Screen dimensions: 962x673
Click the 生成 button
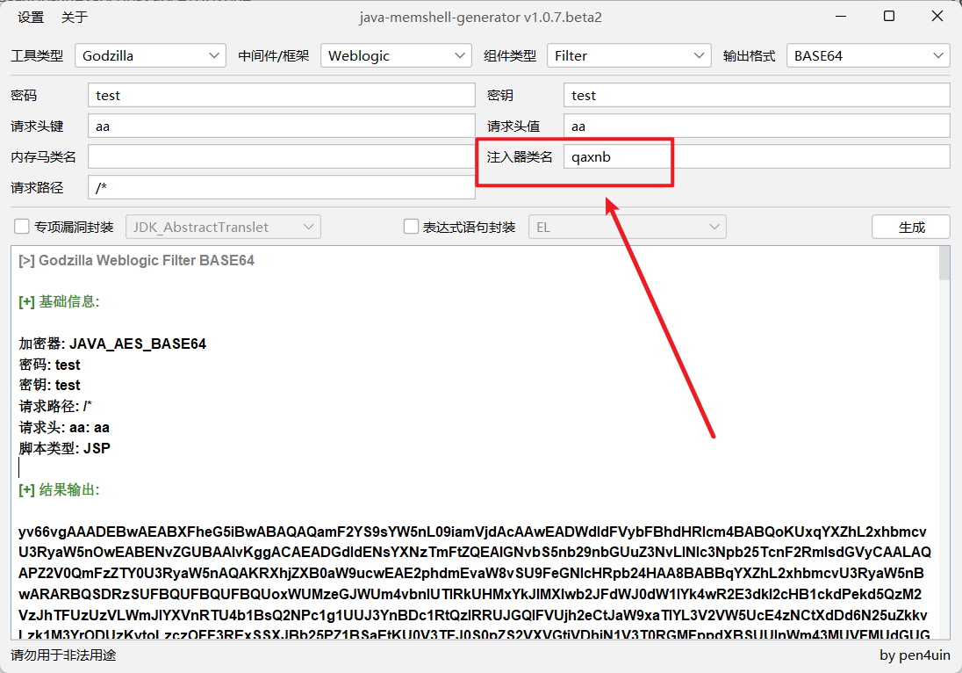(x=911, y=228)
